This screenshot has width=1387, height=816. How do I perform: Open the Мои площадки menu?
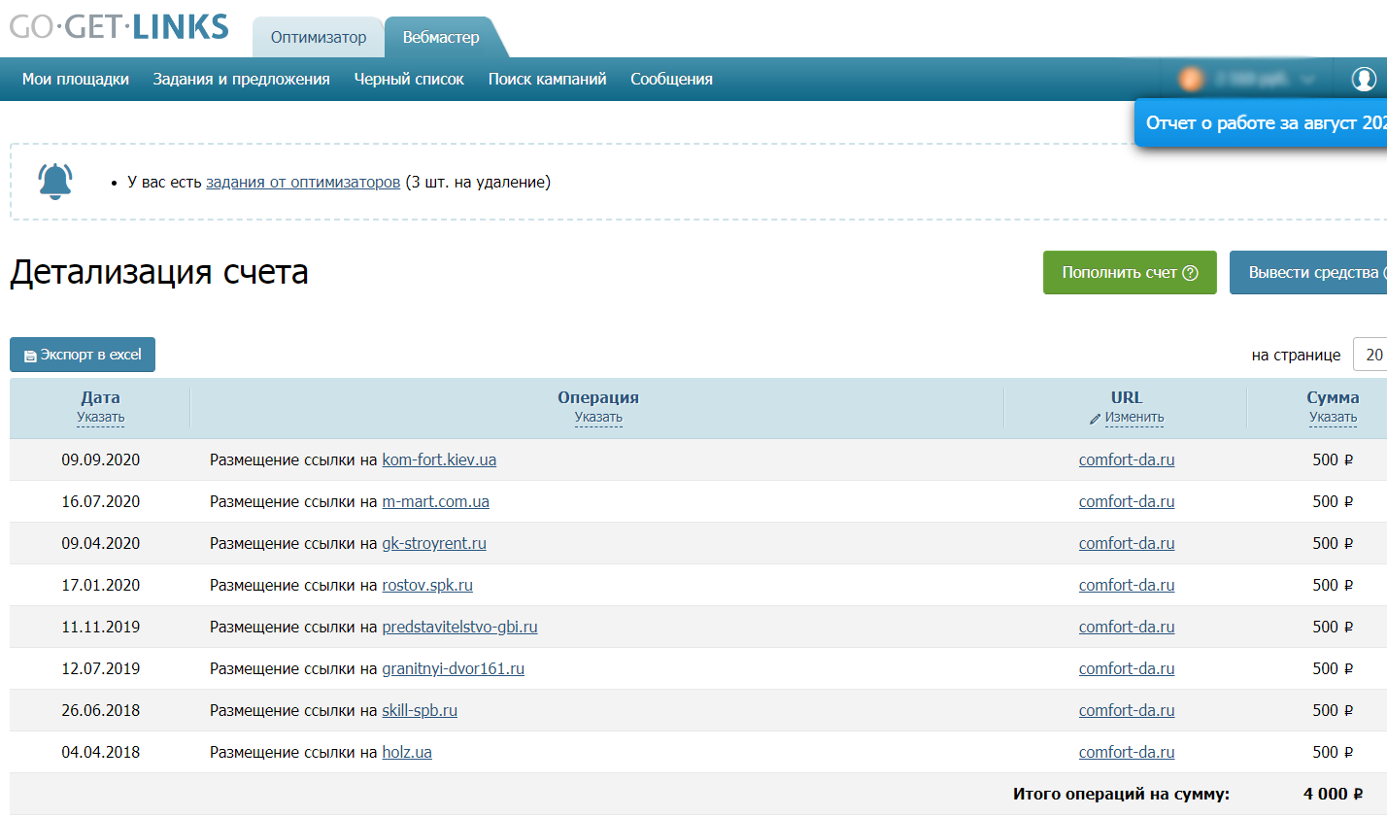pos(76,80)
